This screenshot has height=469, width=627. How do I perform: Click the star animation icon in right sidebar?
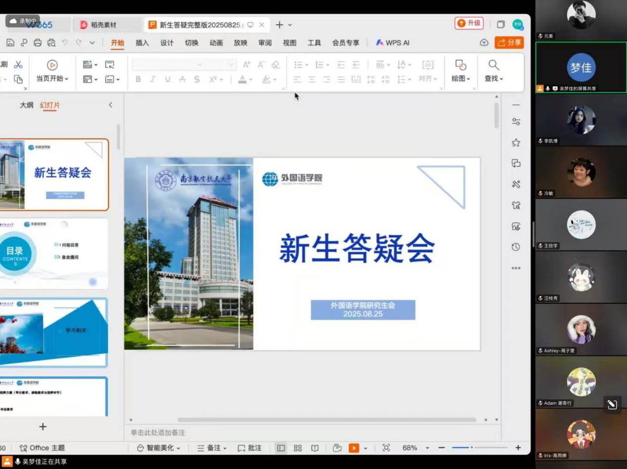[x=516, y=143]
